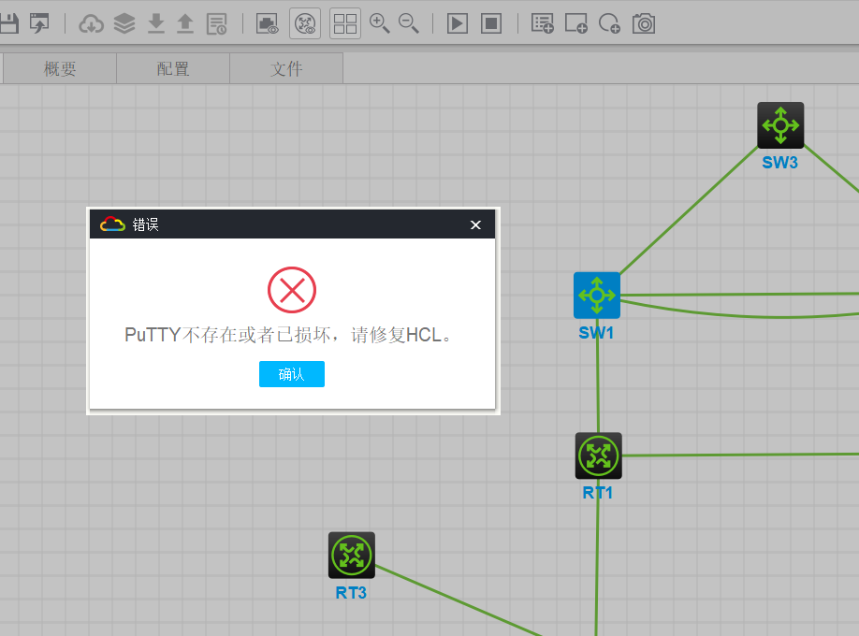
Task: Click the upload arrow icon
Action: click(185, 23)
